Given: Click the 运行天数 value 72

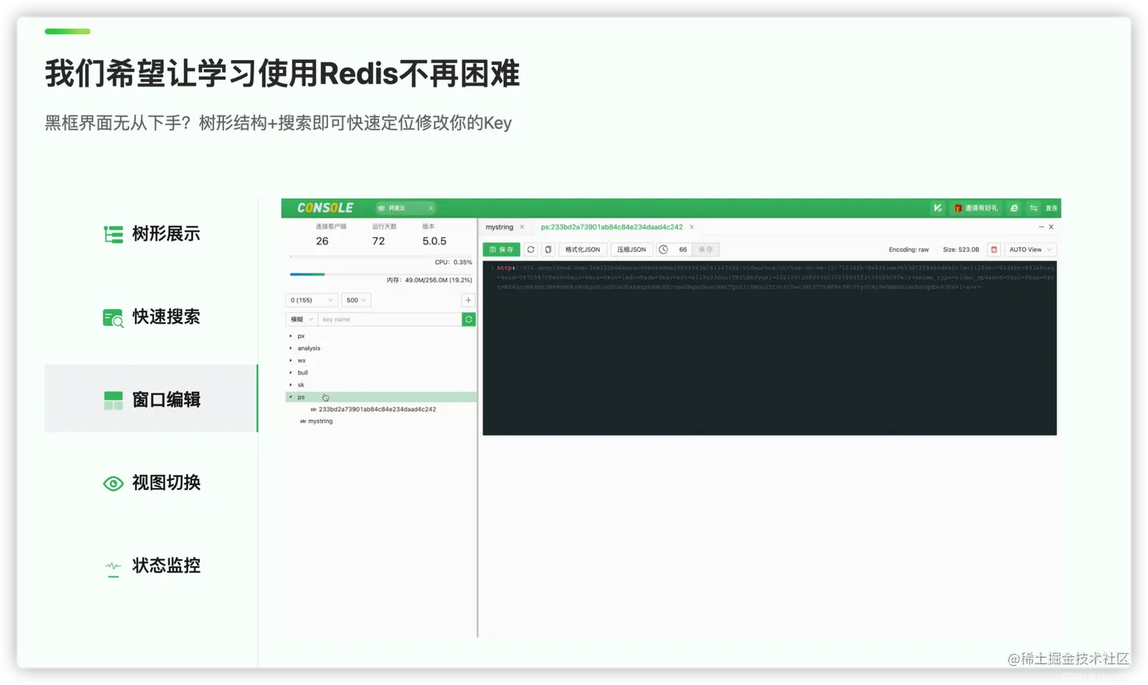Looking at the screenshot, I should point(378,241).
